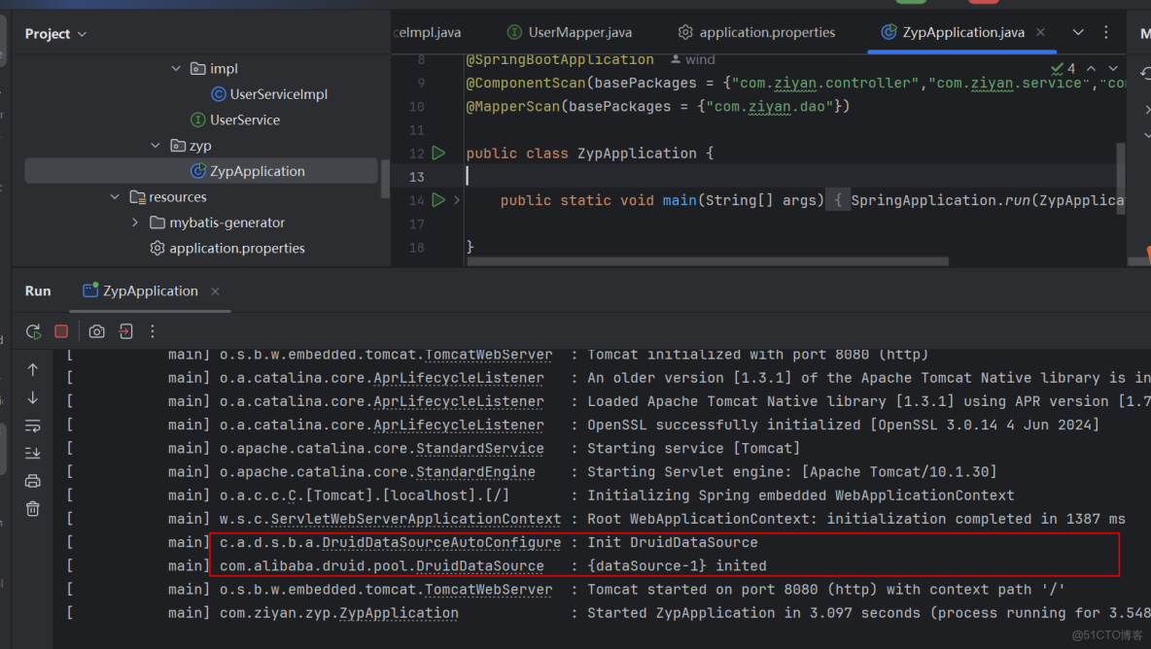Image resolution: width=1151 pixels, height=649 pixels.
Task: Switch to the UserMapper.java tab
Action: click(x=570, y=31)
